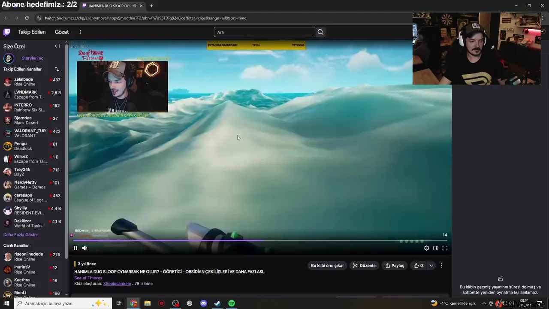Like the clip with thumbs-up
This screenshot has height=309, width=549.
[418, 266]
